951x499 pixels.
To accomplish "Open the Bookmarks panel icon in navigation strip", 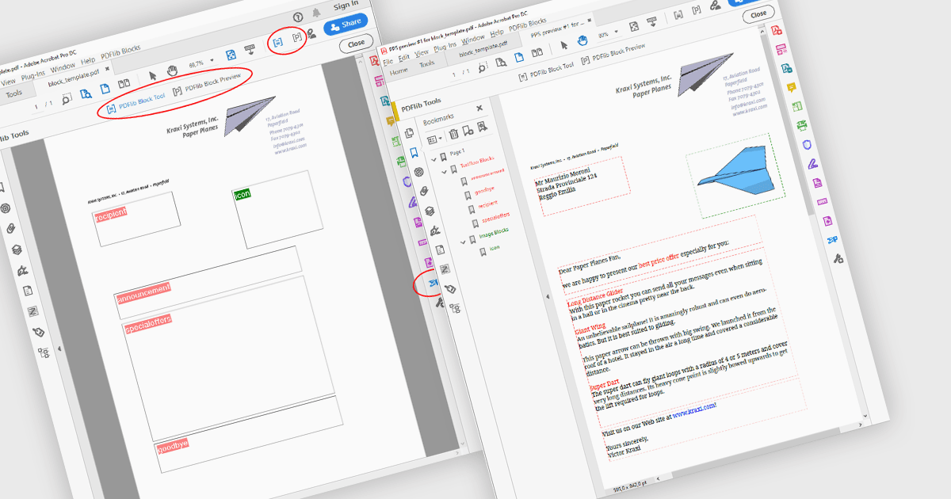I will click(414, 151).
